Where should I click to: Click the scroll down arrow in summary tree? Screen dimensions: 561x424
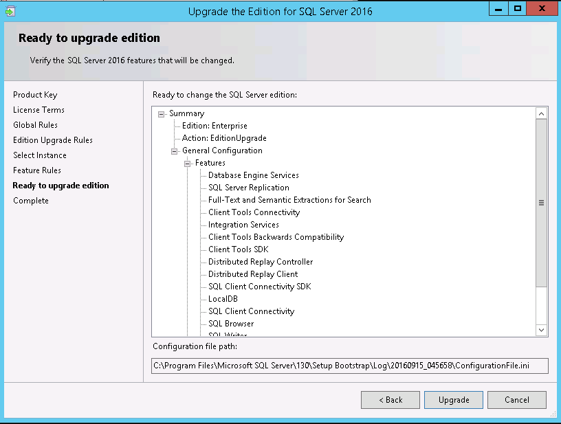coord(541,330)
